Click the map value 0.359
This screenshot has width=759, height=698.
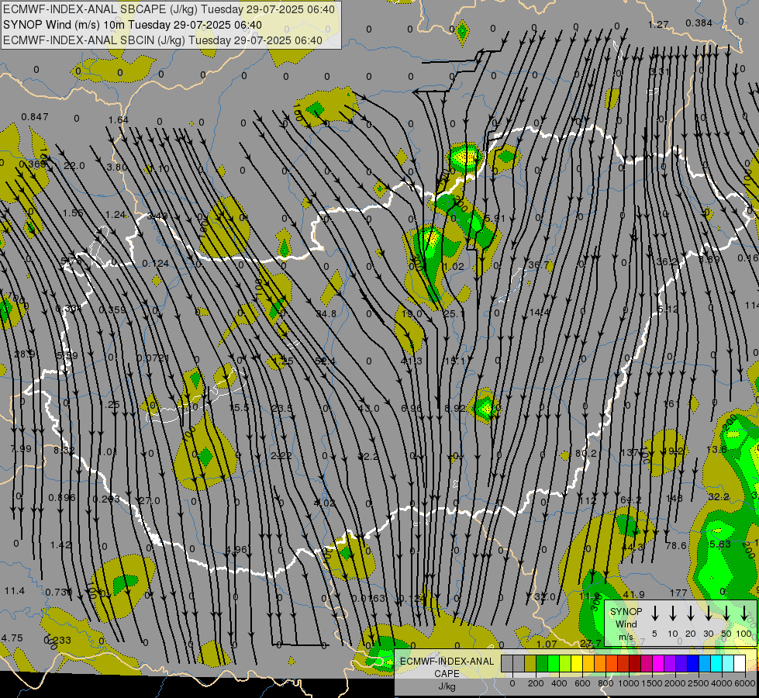(112, 309)
